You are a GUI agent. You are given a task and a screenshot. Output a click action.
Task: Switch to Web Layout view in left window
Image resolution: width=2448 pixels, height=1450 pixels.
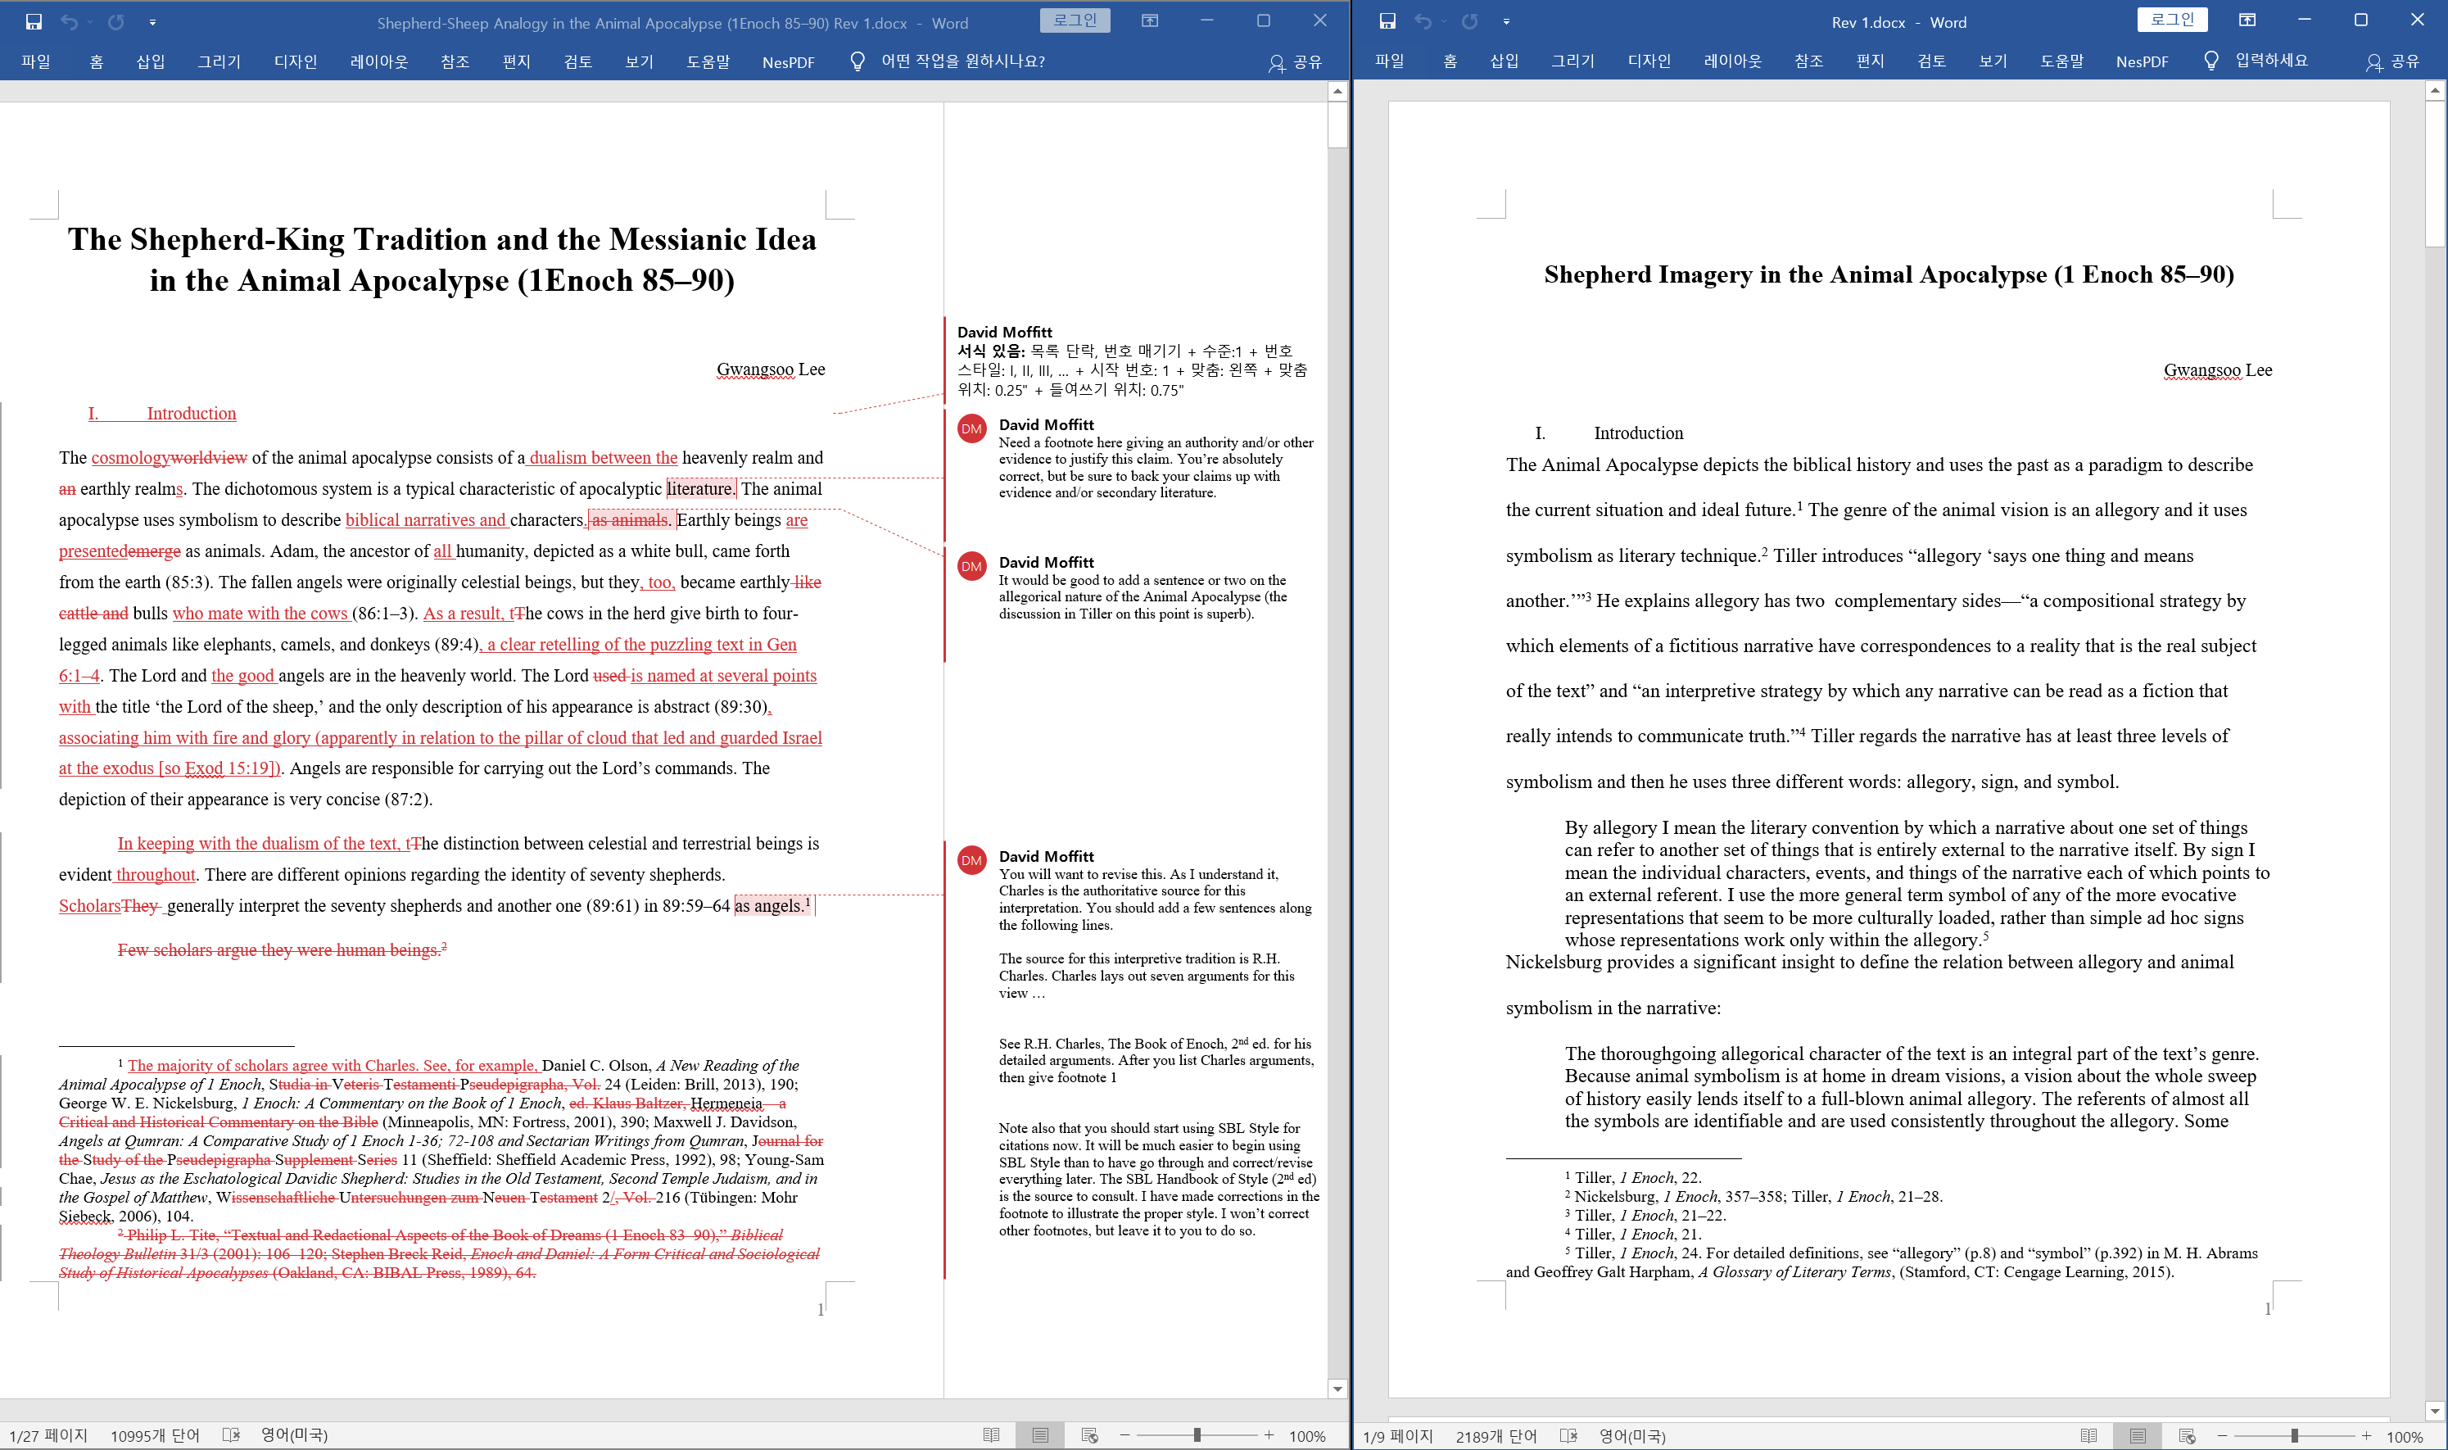(x=1089, y=1435)
